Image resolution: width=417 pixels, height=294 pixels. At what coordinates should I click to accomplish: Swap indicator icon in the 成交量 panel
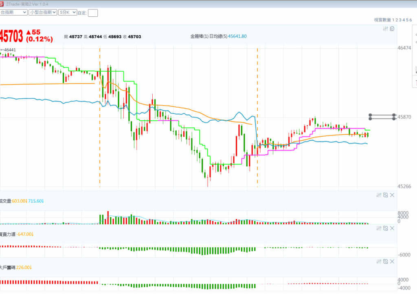(385, 195)
